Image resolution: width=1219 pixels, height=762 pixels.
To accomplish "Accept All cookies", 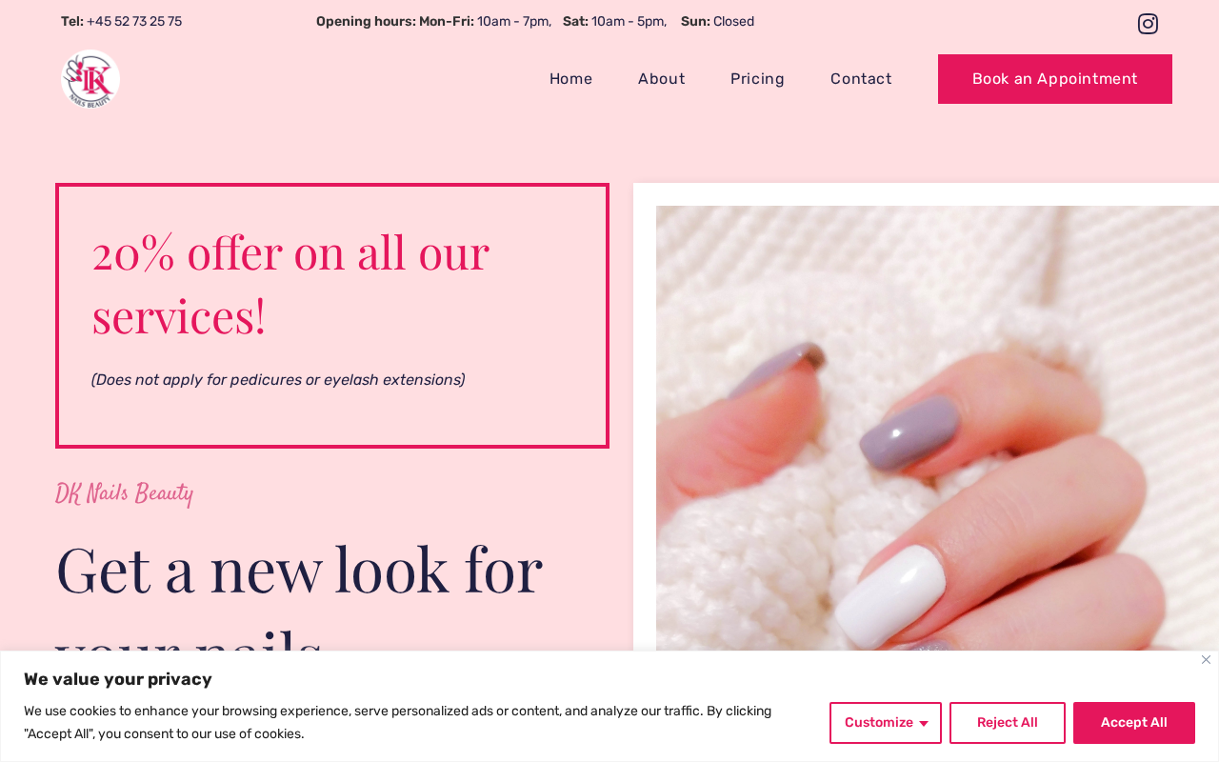I will point(1134,723).
